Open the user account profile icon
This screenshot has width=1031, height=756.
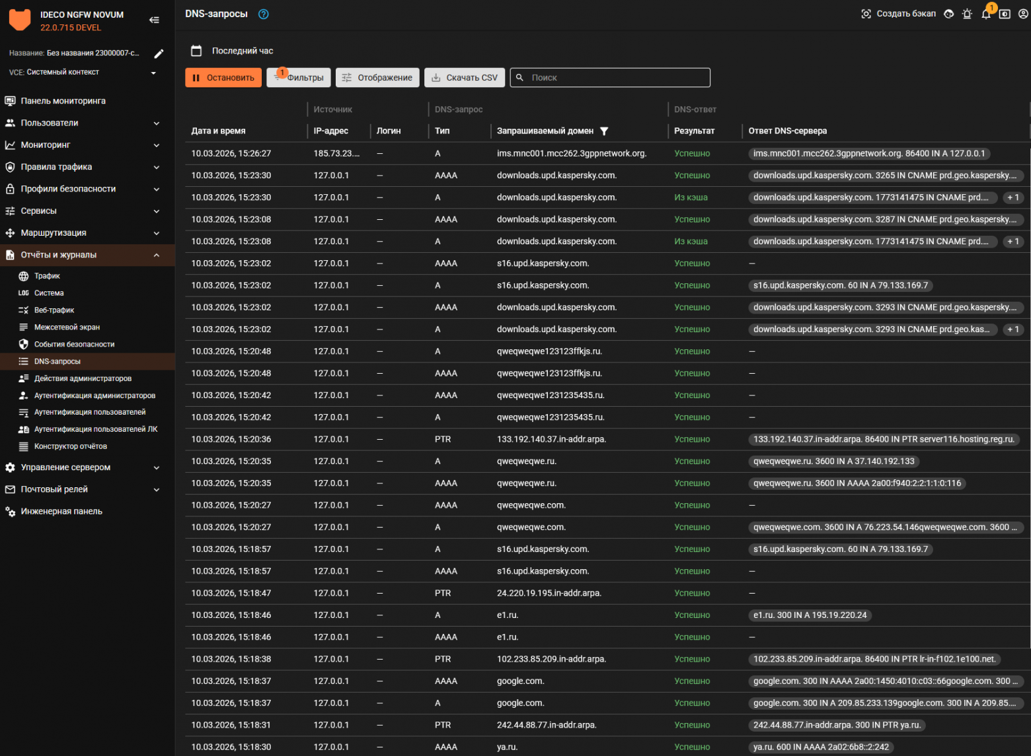[x=1023, y=14]
